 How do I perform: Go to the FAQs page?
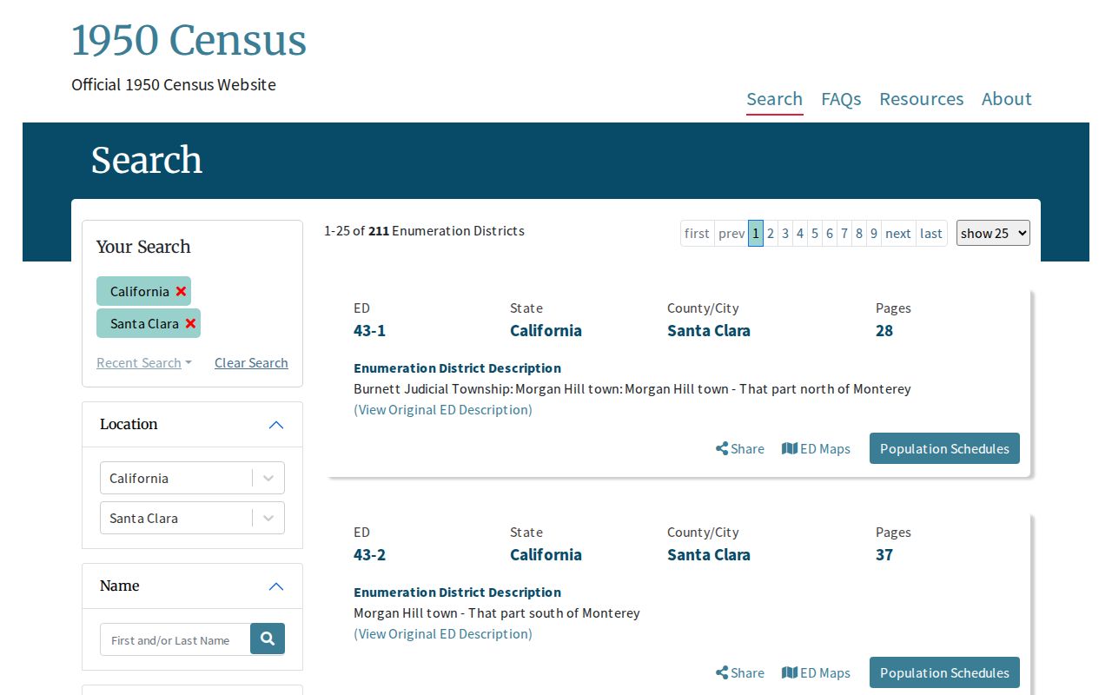point(841,99)
